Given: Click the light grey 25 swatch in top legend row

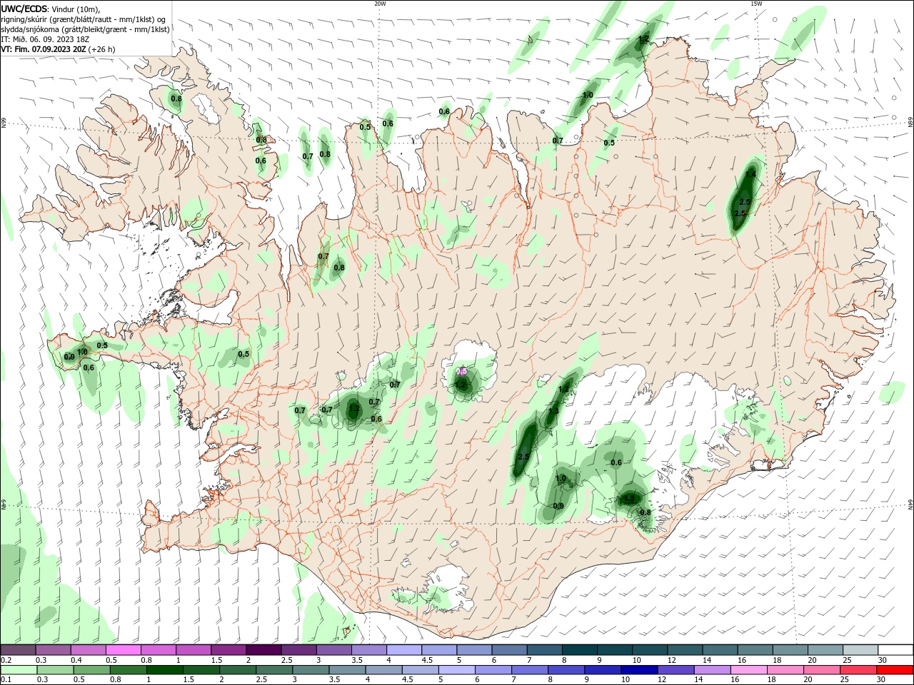Looking at the screenshot, I should point(860,650).
